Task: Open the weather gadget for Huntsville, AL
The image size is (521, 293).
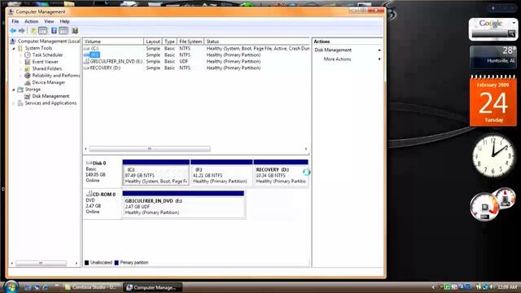Action: click(x=493, y=57)
